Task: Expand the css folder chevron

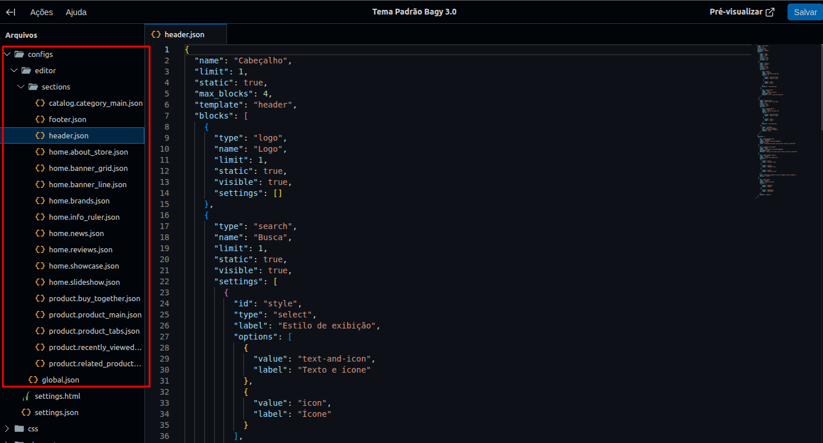Action: click(7, 428)
